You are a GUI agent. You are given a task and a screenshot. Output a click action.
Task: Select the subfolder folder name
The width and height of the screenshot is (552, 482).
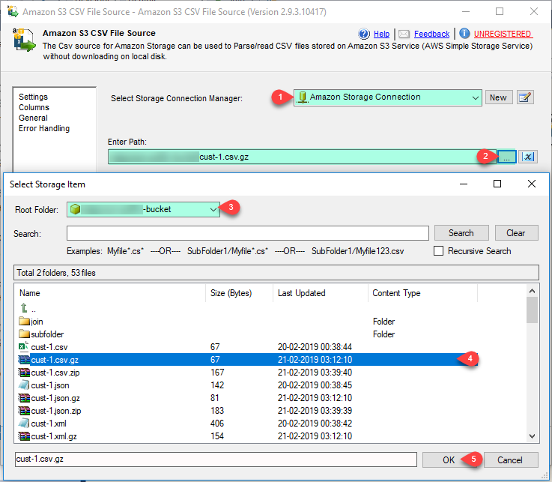point(47,334)
